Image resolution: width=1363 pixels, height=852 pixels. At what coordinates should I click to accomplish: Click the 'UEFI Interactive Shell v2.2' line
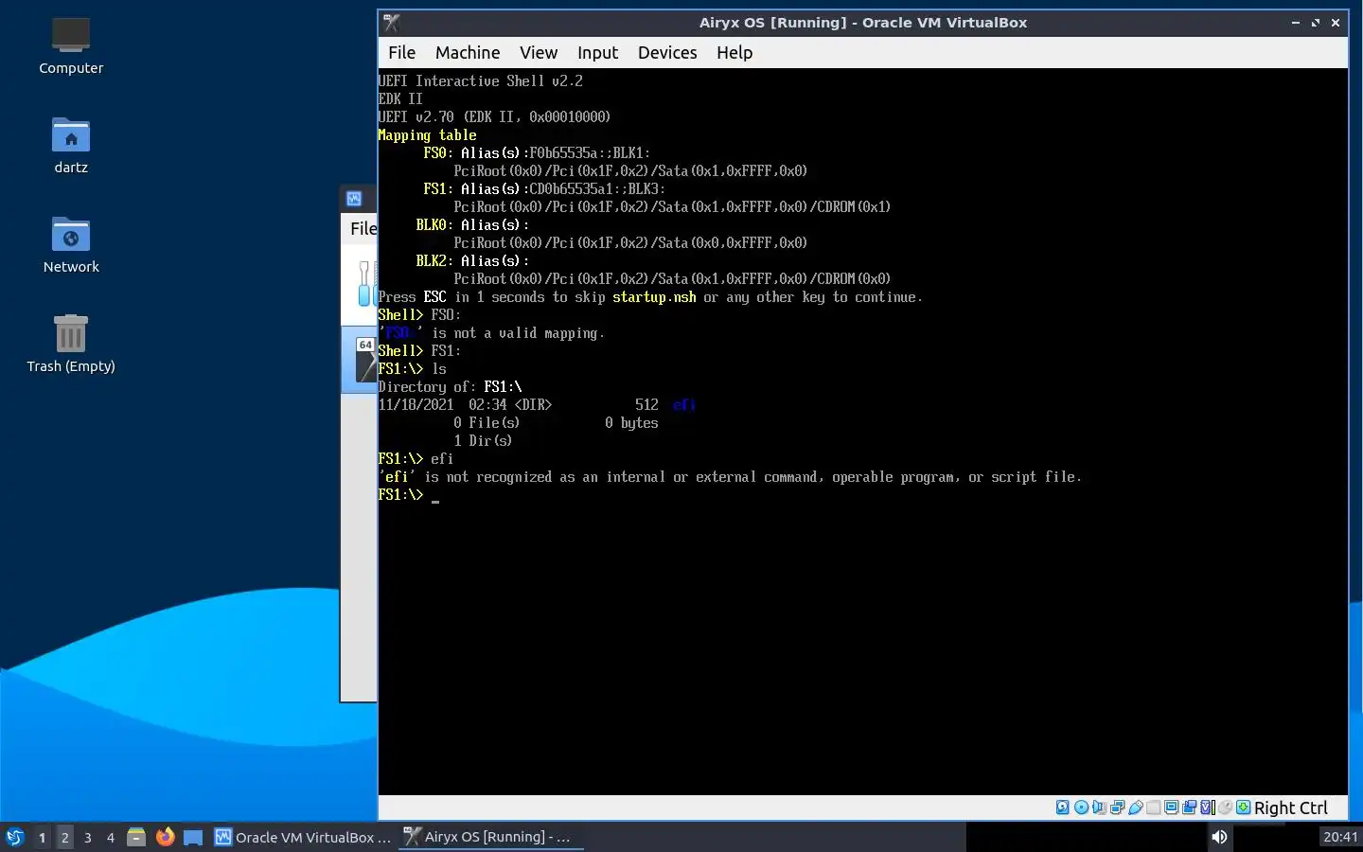480,81
